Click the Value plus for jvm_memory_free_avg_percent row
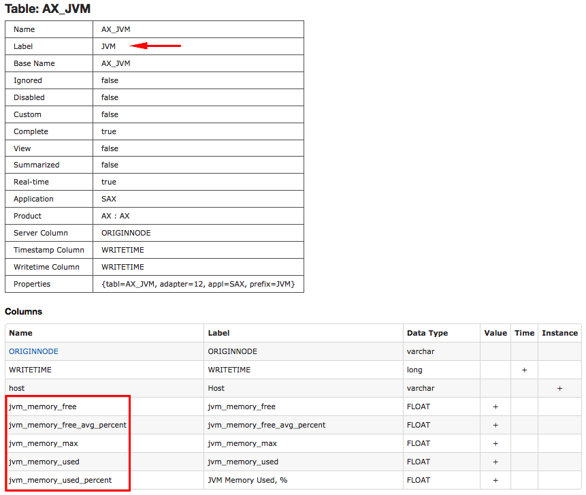586x495 pixels. pos(495,425)
